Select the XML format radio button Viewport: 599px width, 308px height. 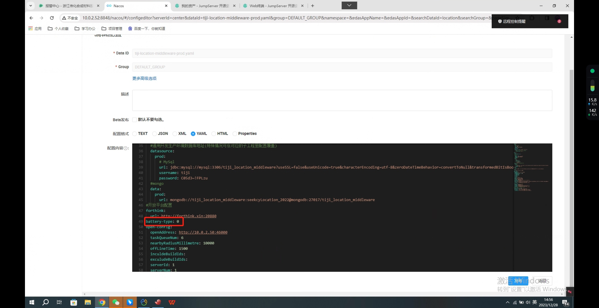pyautogui.click(x=175, y=134)
